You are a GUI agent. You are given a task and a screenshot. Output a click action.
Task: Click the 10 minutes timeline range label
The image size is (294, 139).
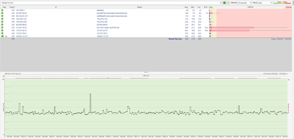(x=274, y=74)
